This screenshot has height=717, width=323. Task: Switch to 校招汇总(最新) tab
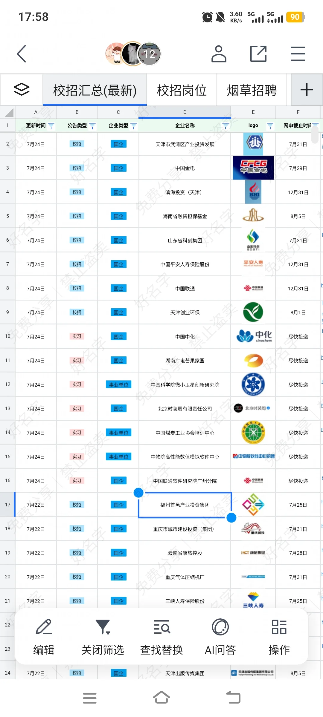[95, 90]
